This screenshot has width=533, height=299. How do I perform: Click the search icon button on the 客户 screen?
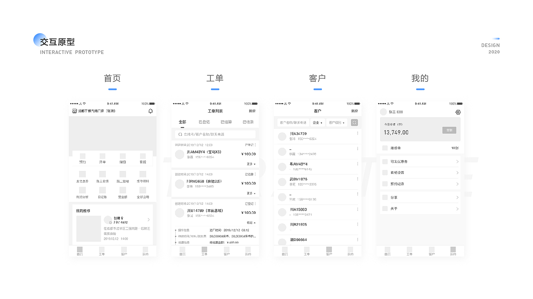tap(354, 123)
